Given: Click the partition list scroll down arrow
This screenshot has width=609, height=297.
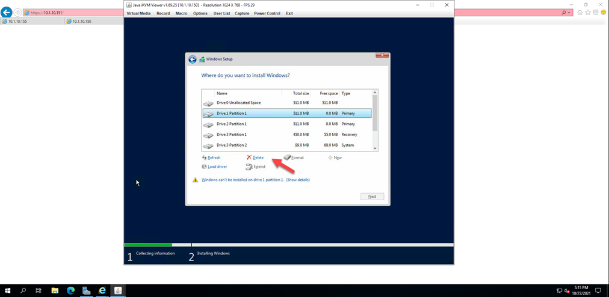Looking at the screenshot, I should pos(375,148).
